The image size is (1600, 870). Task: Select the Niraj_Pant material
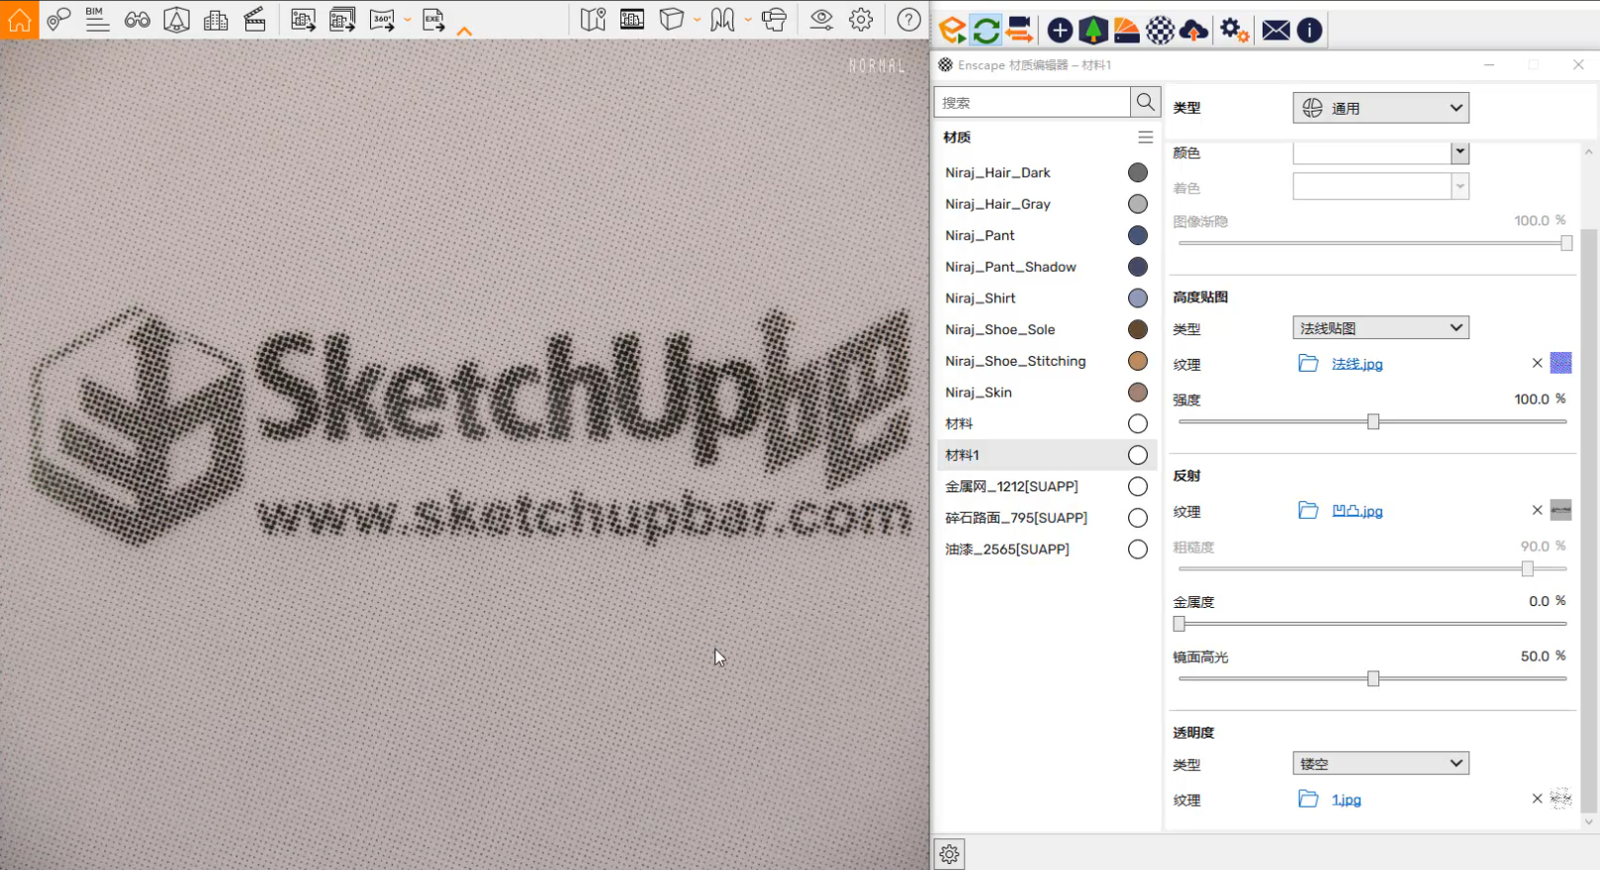click(x=1046, y=235)
